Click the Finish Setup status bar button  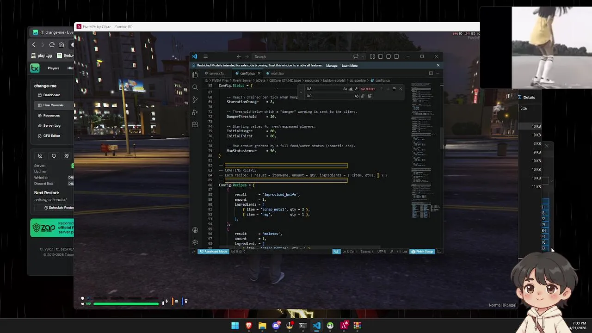tap(422, 252)
